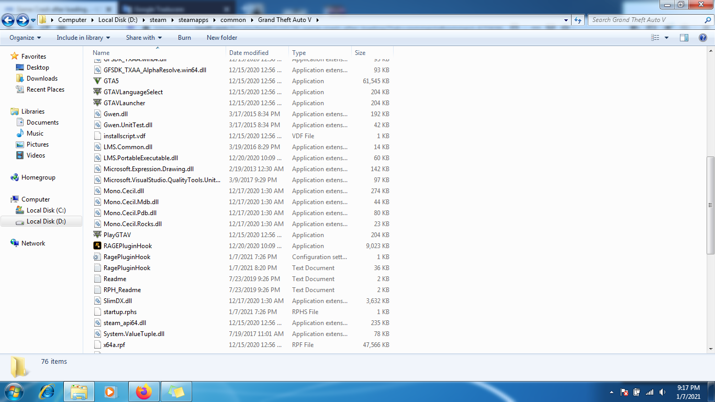Sort by the Type column header
Screen dimensions: 715x402
pos(320,53)
